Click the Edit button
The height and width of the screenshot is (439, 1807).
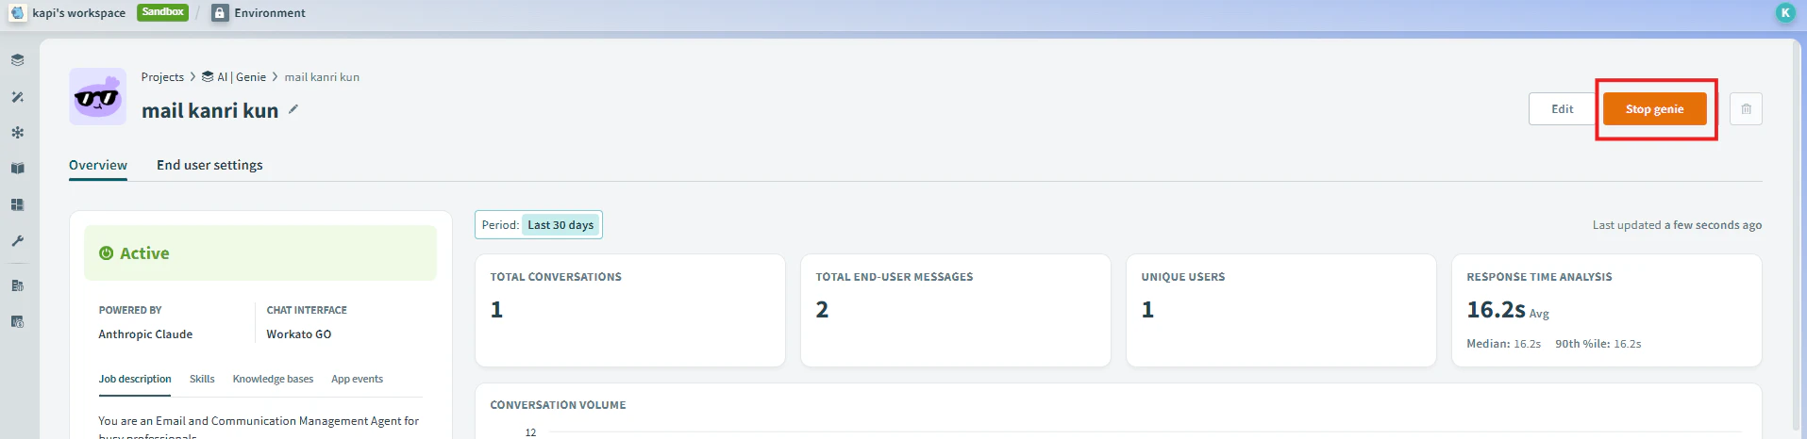(1562, 109)
